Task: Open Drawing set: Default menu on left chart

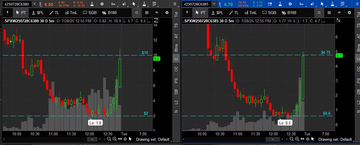Action: click(x=155, y=139)
